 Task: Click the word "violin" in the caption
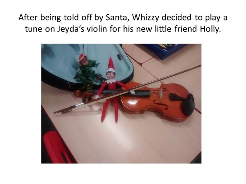pos(97,29)
